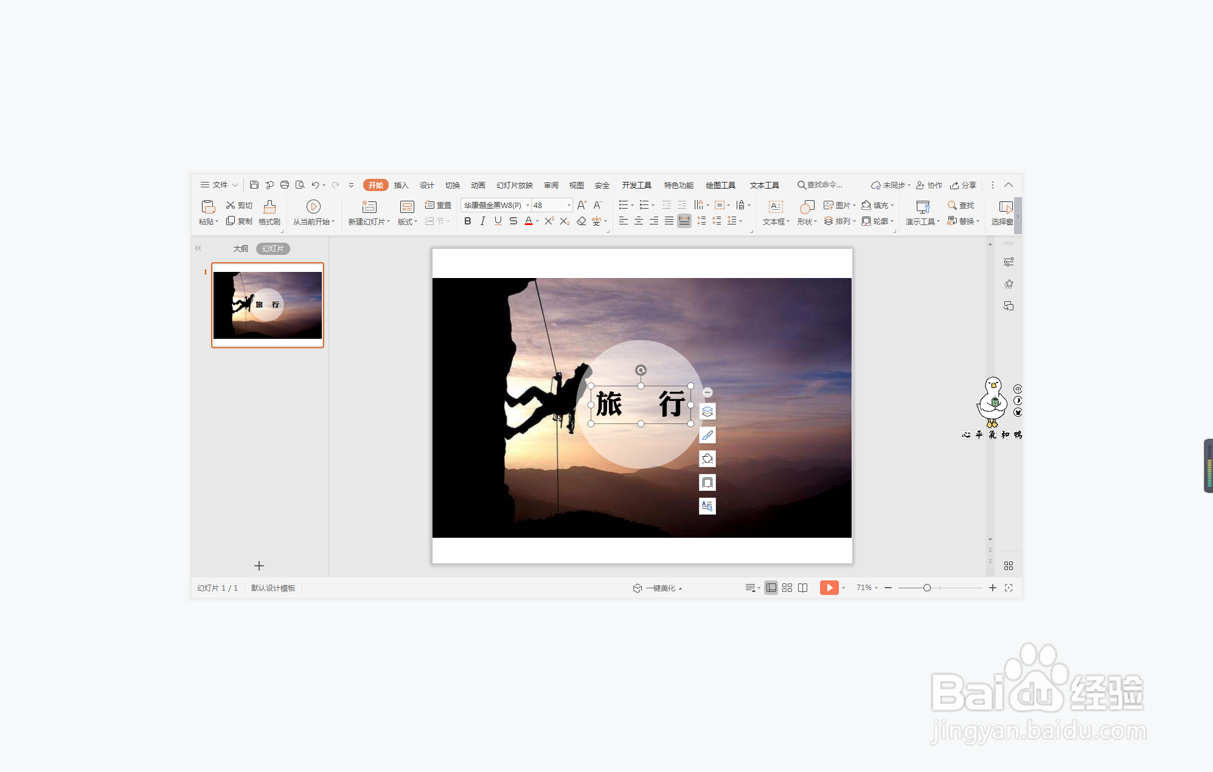Apply underline to the selected text

click(498, 221)
